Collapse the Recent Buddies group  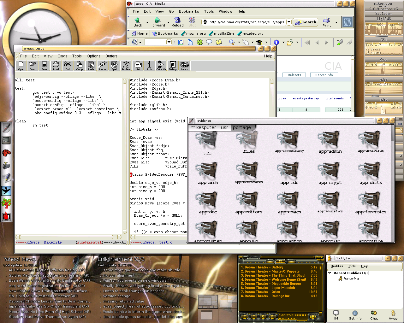point(330,273)
